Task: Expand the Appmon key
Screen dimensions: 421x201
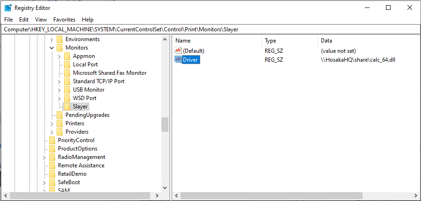Action: pos(59,57)
